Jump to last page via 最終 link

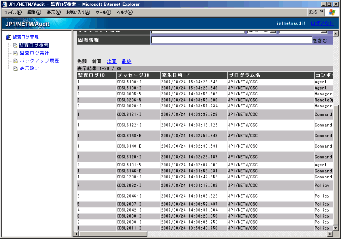[x=126, y=61]
